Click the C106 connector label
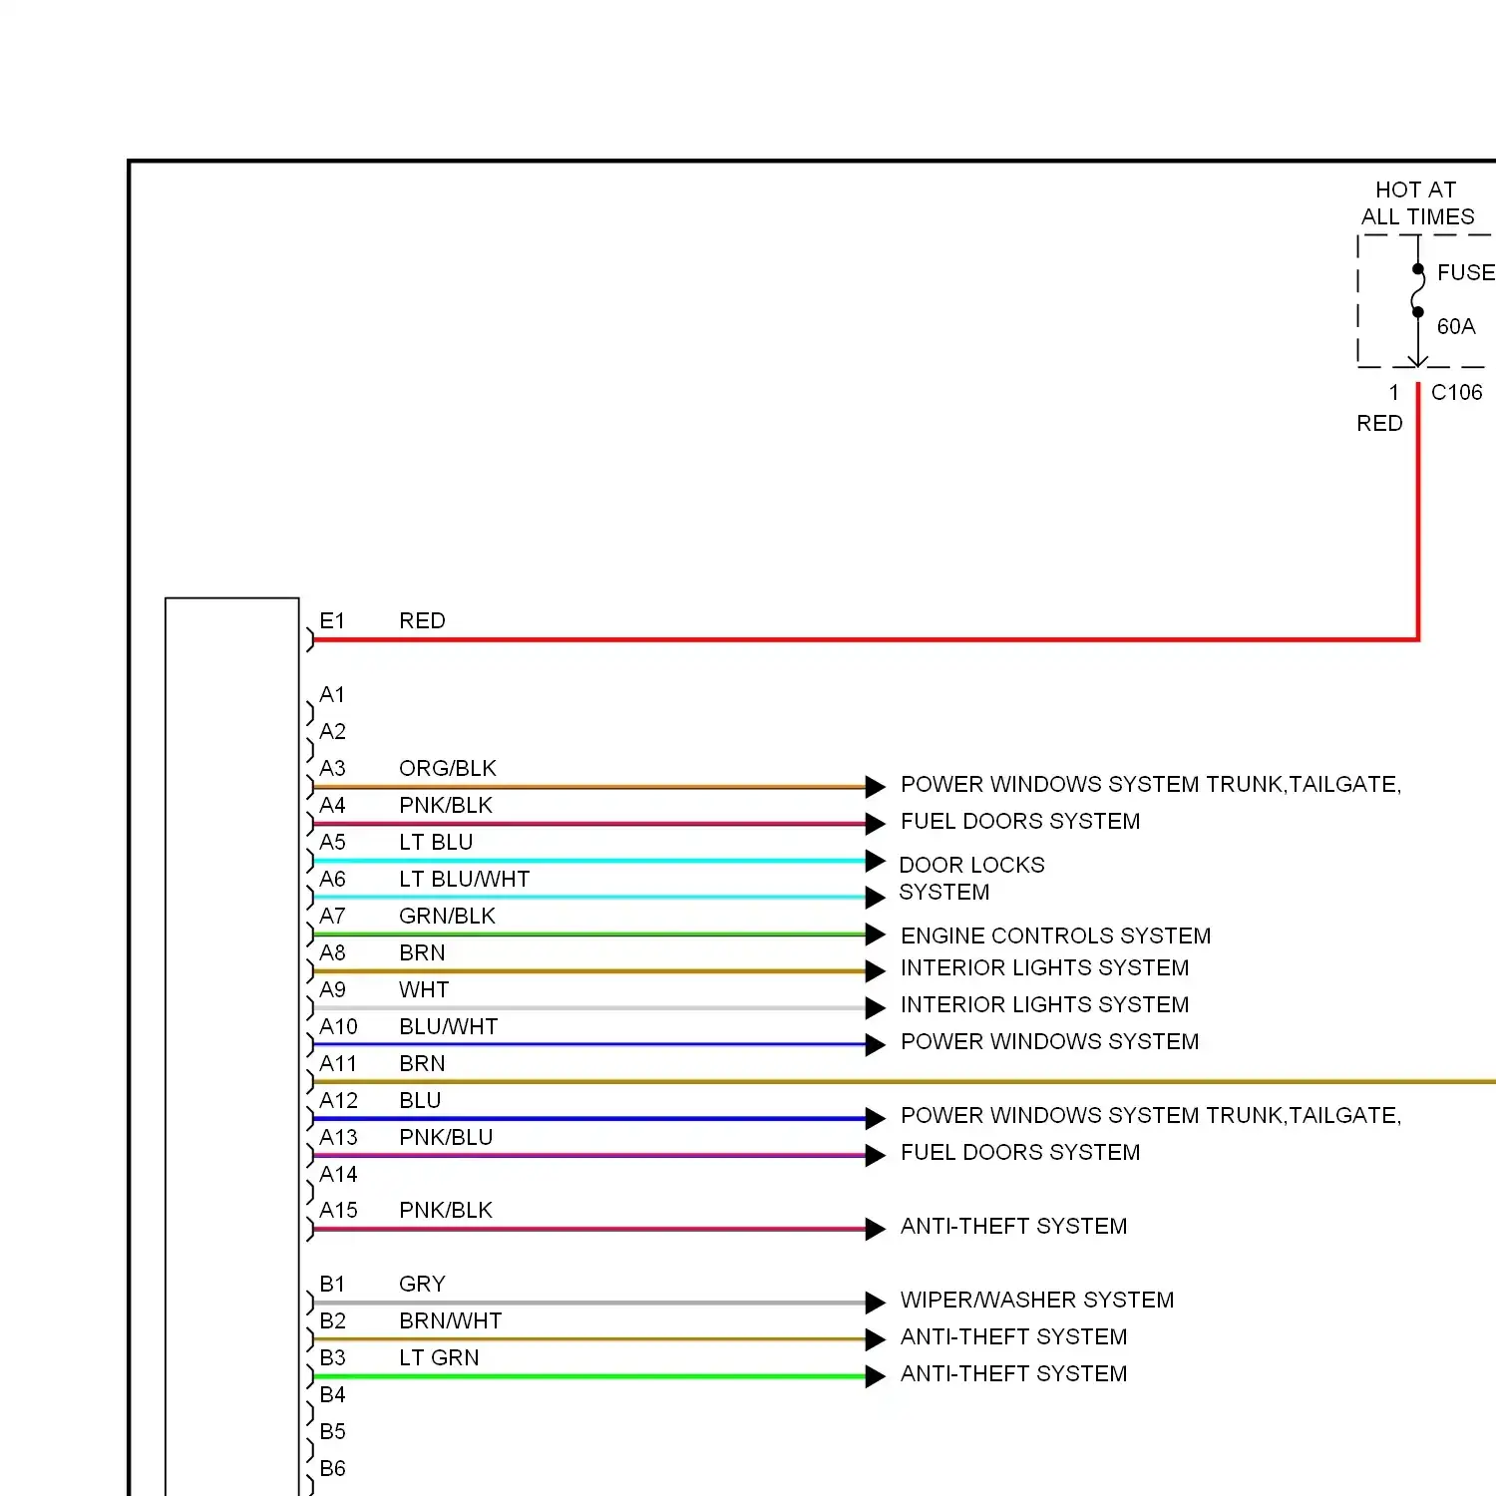 coord(1456,392)
